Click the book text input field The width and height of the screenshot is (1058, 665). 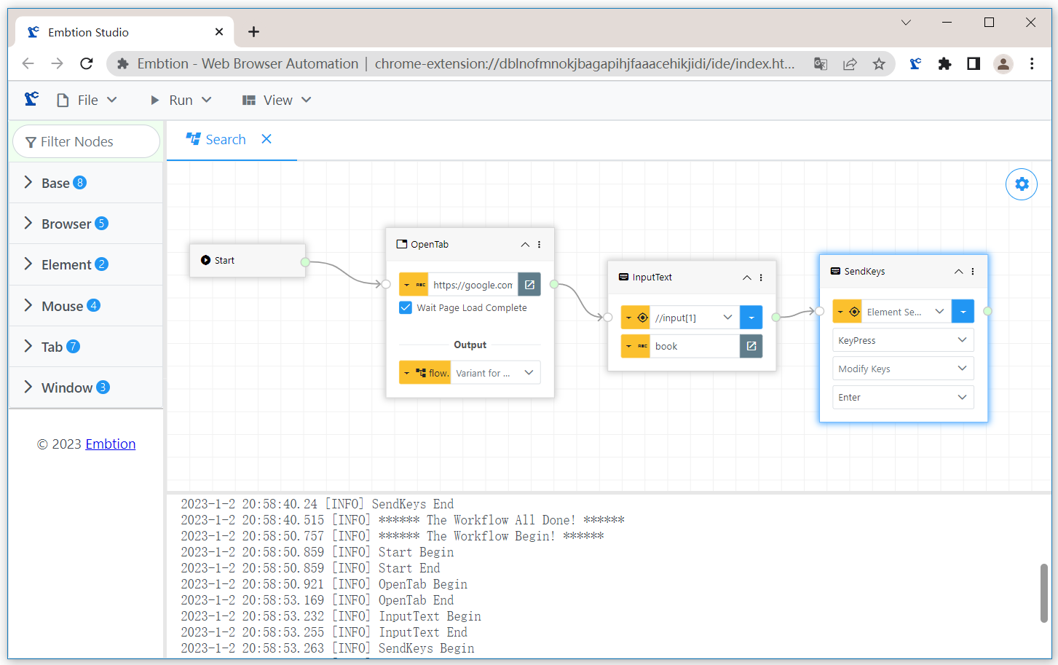695,346
